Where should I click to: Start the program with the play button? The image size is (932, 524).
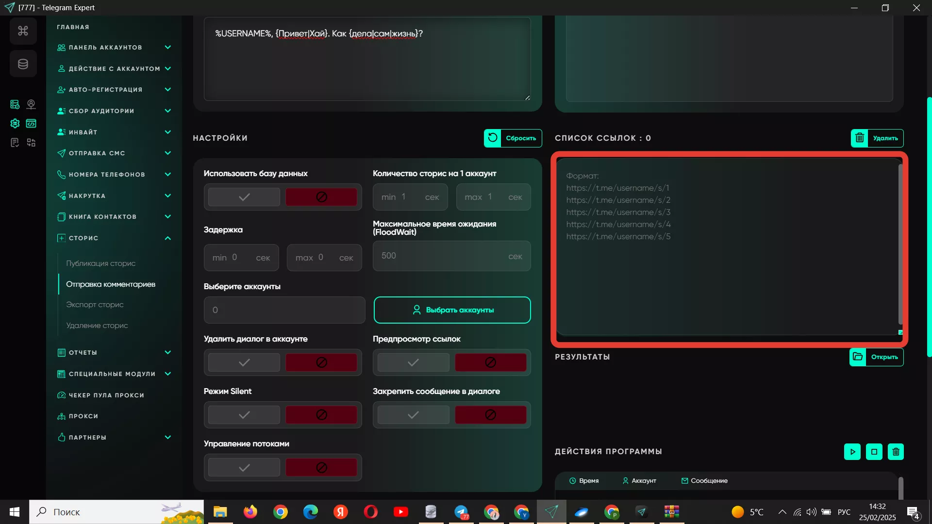852,452
